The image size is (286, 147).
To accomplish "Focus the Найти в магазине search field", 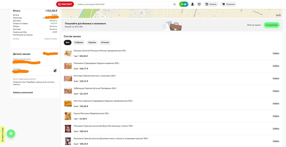I will click(125, 4).
